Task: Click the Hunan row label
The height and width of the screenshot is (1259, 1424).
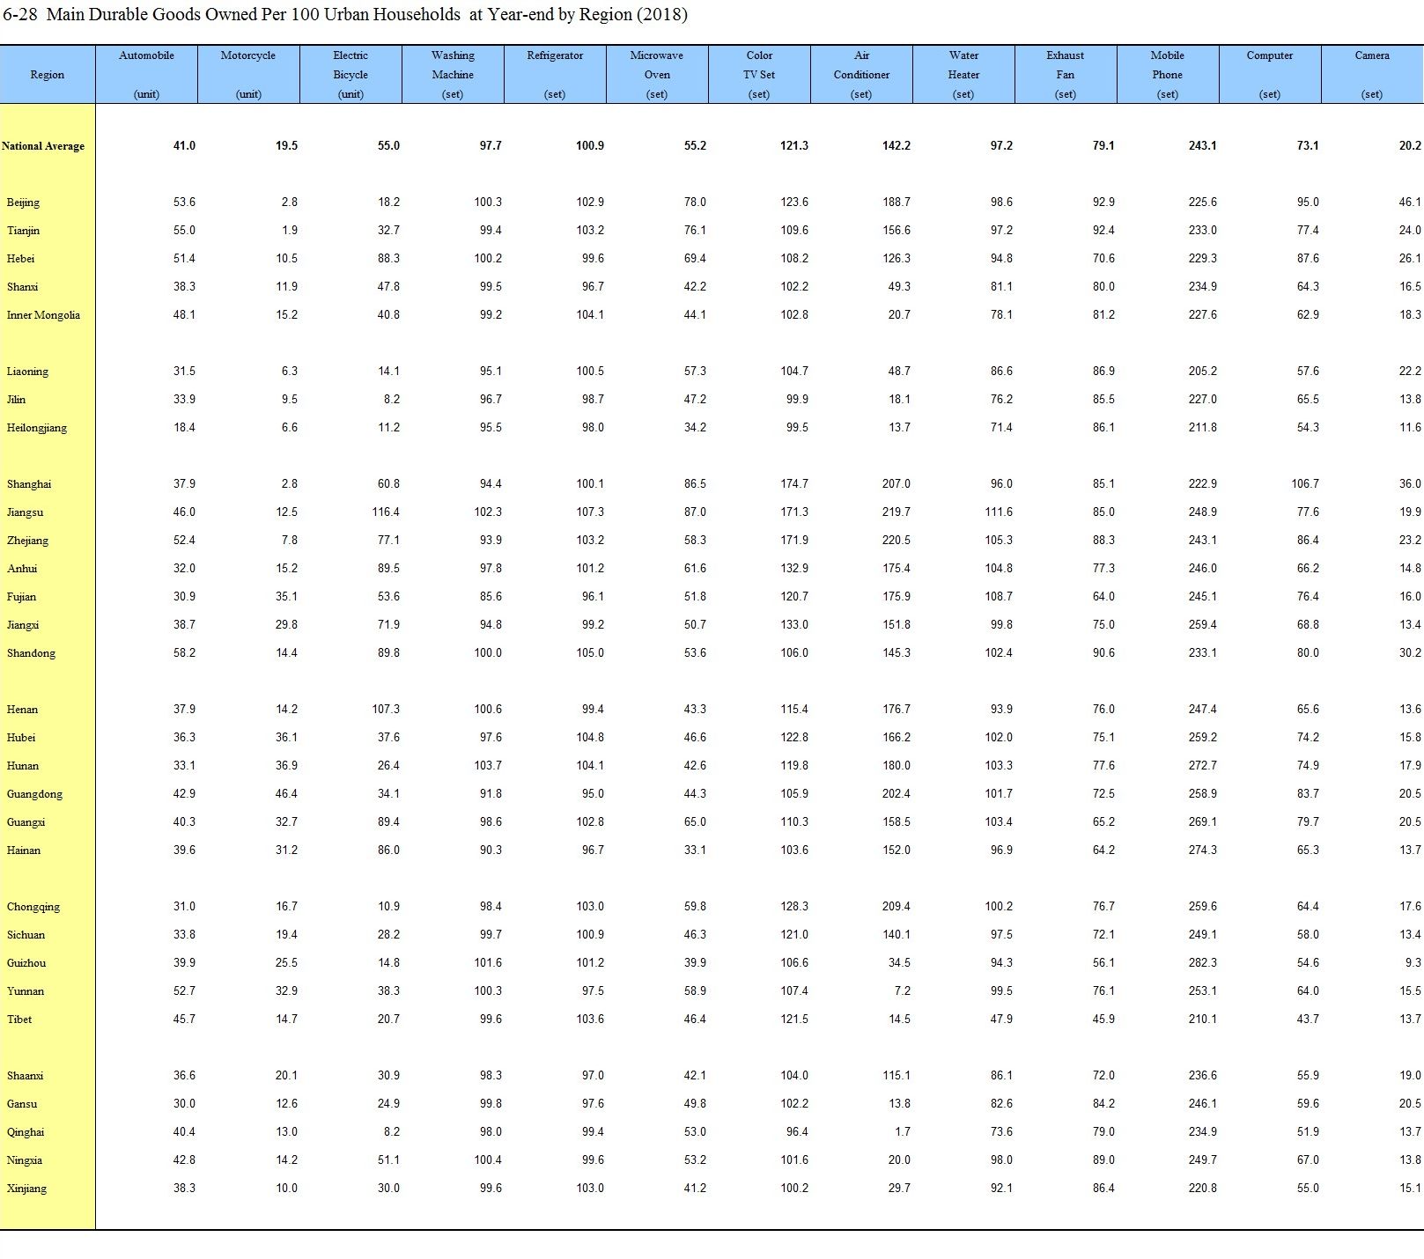Action: pyautogui.click(x=23, y=766)
